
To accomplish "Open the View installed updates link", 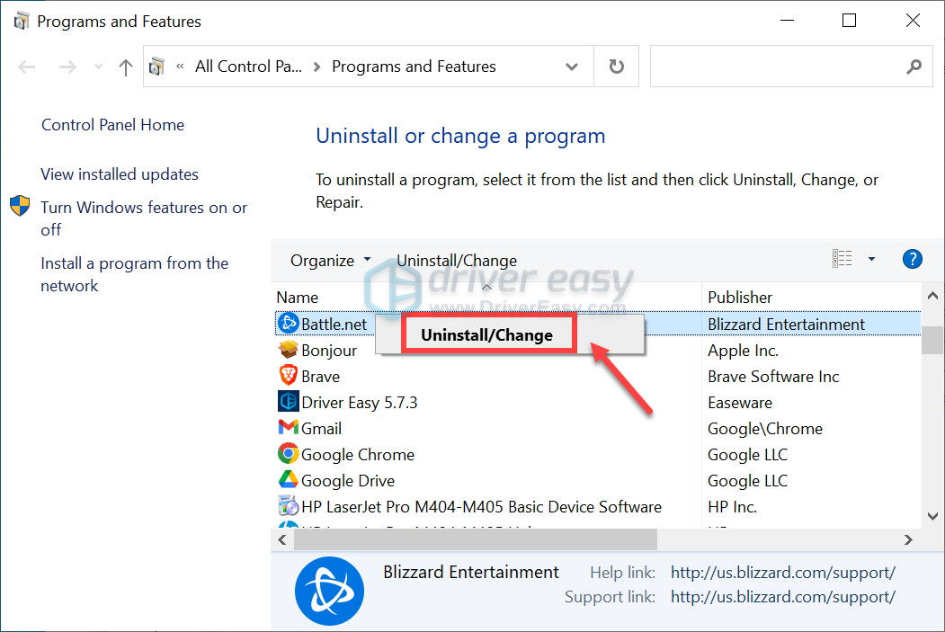I will (x=120, y=174).
